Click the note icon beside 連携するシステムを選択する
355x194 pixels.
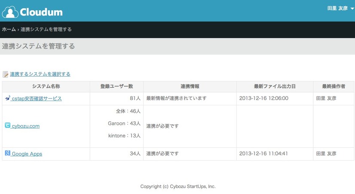click(6, 74)
